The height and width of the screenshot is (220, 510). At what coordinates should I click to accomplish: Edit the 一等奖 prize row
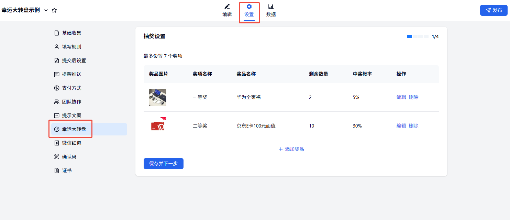(x=401, y=97)
